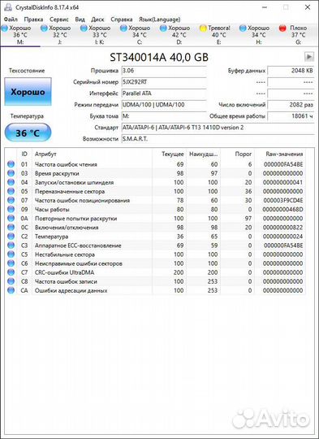Select disk H: tab

point(258,35)
